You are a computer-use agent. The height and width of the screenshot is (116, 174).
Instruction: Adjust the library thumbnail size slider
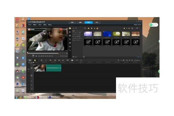pos(137,28)
